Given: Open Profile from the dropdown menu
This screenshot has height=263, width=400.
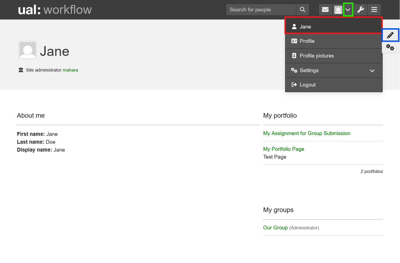Looking at the screenshot, I should (307, 41).
